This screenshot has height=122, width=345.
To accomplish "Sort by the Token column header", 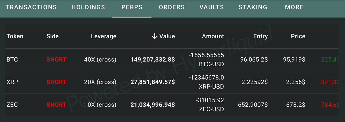I will [x=15, y=36].
